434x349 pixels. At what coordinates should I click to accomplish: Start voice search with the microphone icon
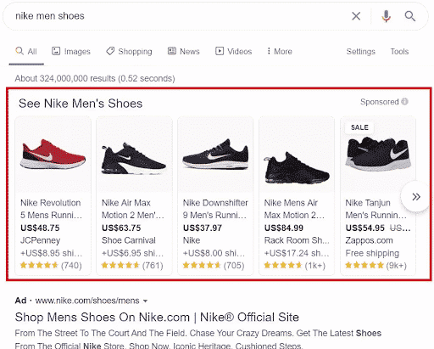pyautogui.click(x=386, y=16)
